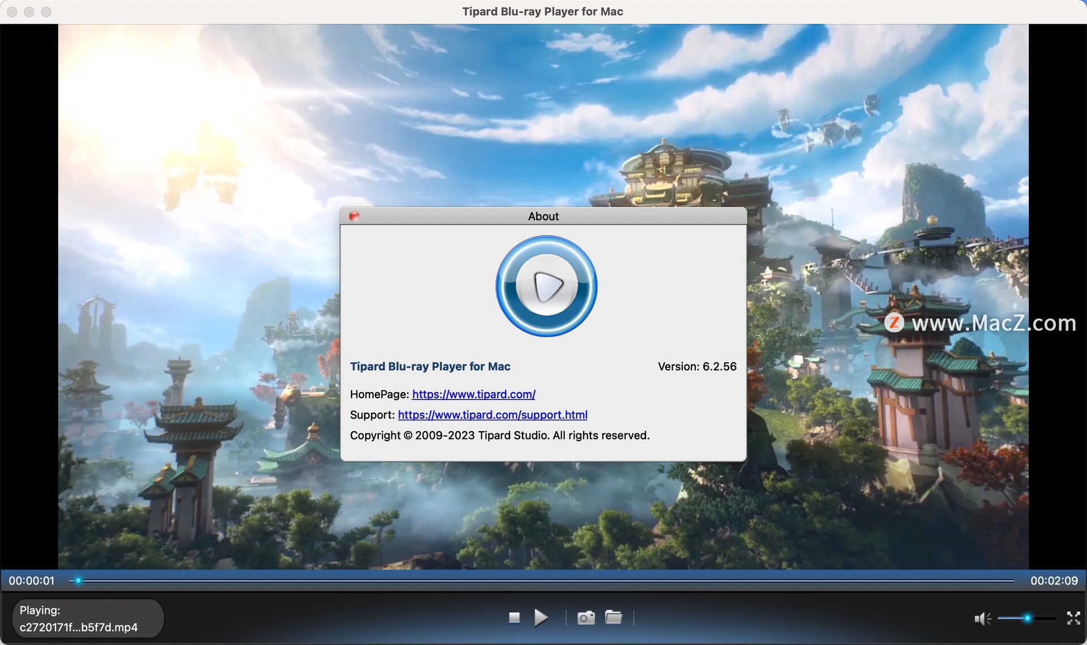1087x645 pixels.
Task: Click the Play button
Action: [541, 618]
